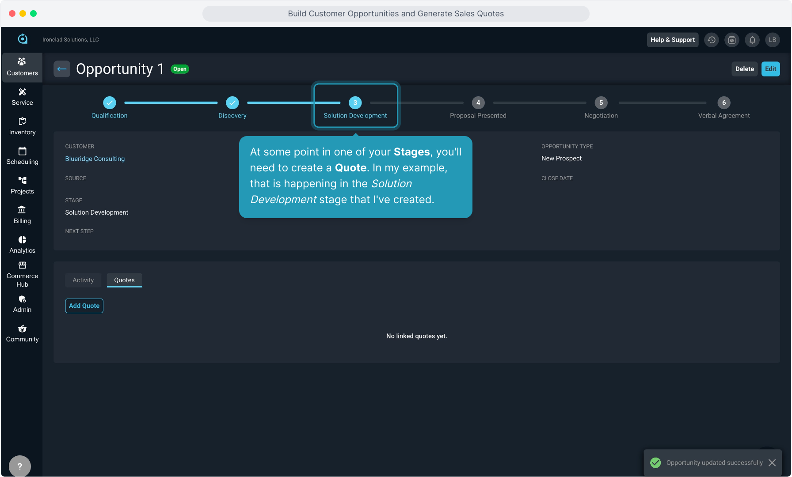Open the Analytics section
This screenshot has height=477, width=792.
[22, 245]
